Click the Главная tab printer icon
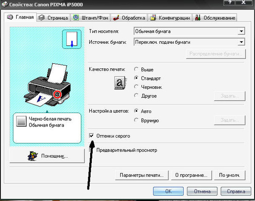 tap(10, 17)
